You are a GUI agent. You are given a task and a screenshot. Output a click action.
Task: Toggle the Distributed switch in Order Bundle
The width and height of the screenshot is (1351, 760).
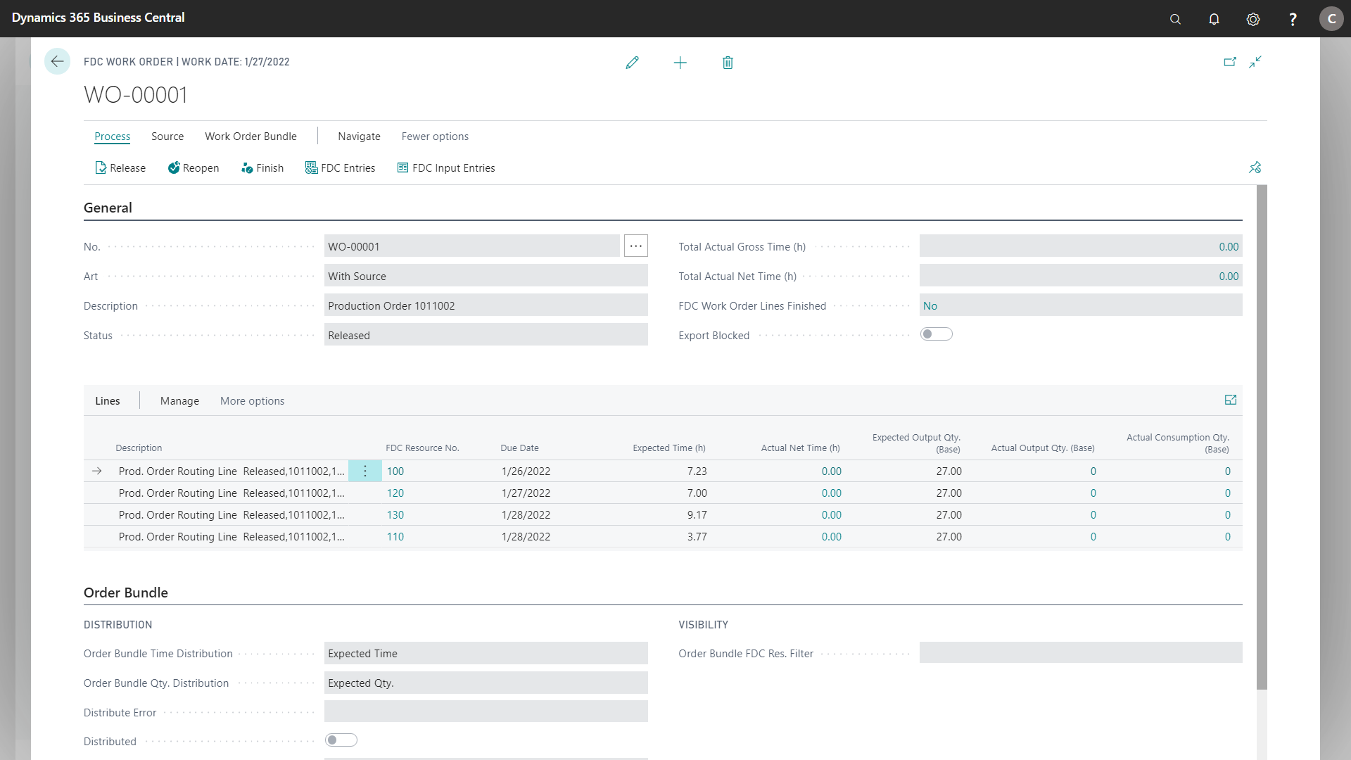[341, 740]
